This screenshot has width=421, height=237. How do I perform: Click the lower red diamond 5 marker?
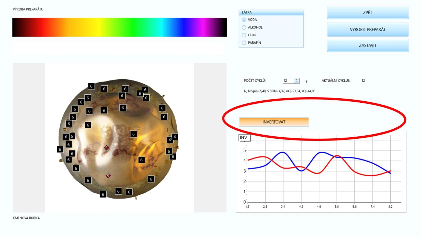tap(108, 176)
